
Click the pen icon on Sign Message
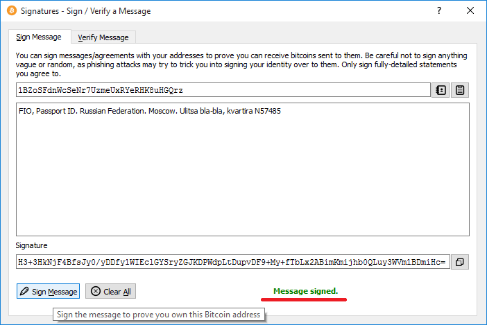[x=24, y=292]
